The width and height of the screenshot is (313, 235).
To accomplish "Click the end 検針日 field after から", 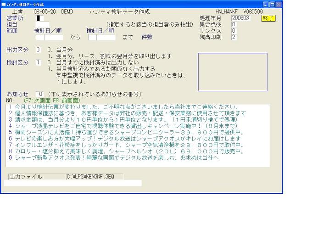I will coord(92,37).
